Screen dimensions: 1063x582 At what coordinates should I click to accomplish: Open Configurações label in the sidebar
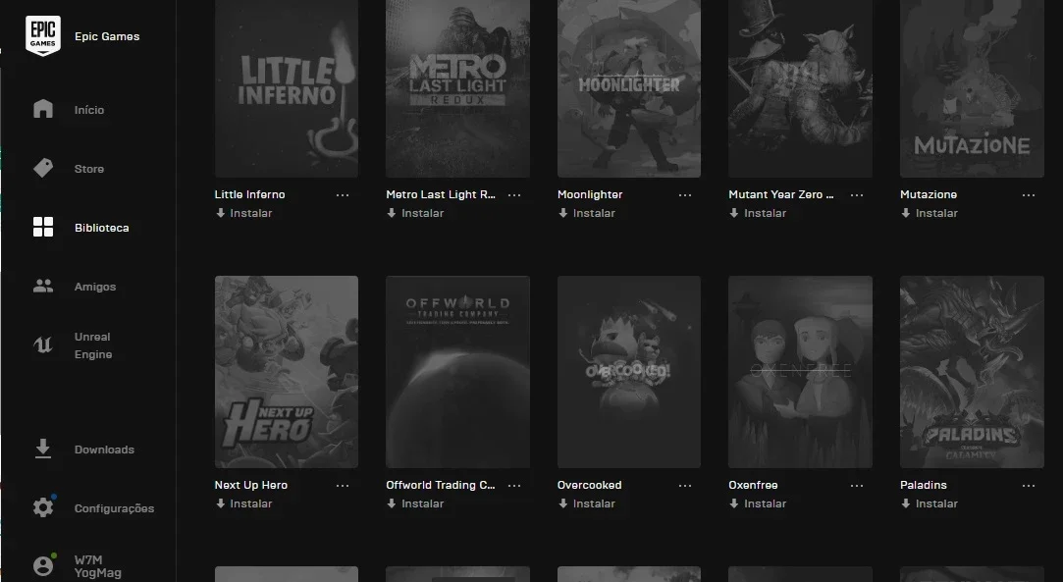(x=114, y=508)
